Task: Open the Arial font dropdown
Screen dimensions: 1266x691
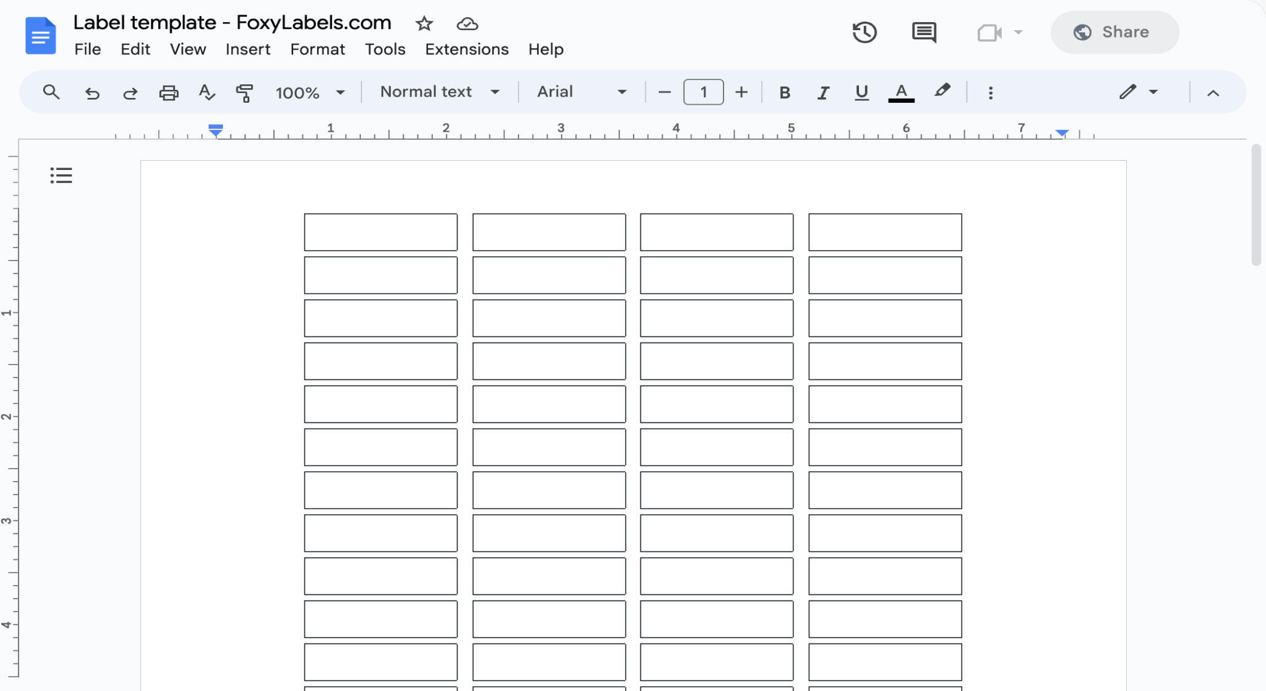Action: coord(579,92)
